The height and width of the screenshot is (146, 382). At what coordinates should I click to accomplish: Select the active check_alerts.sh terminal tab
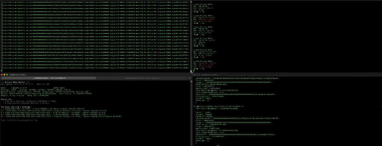tap(48, 78)
